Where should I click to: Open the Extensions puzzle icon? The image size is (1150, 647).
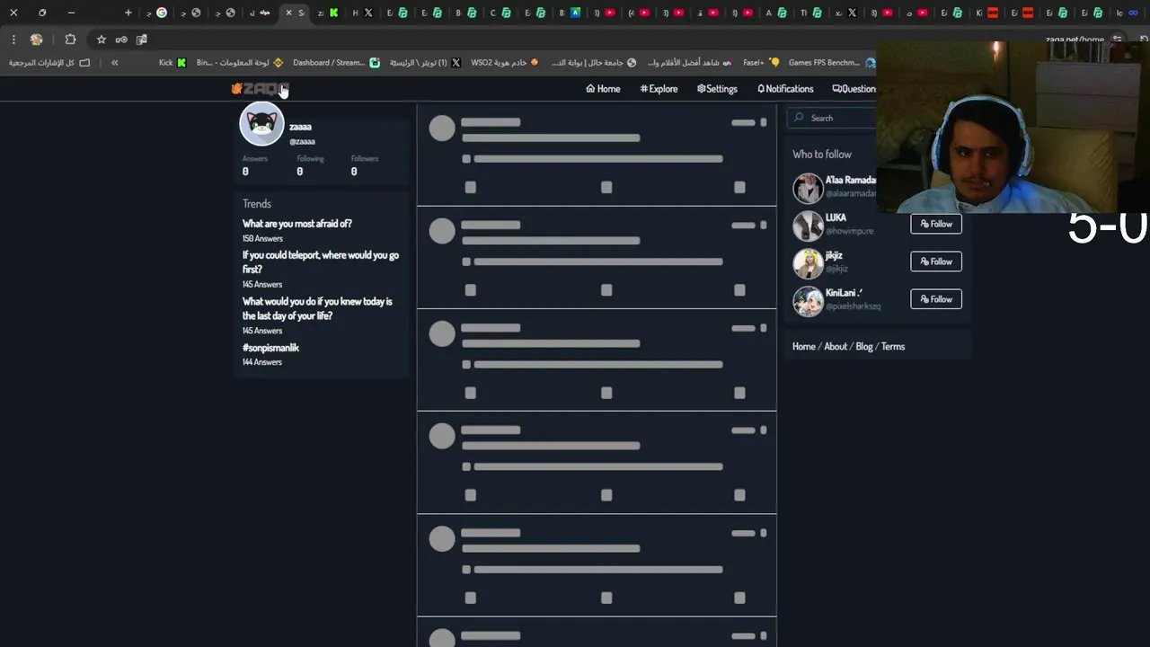click(x=70, y=40)
